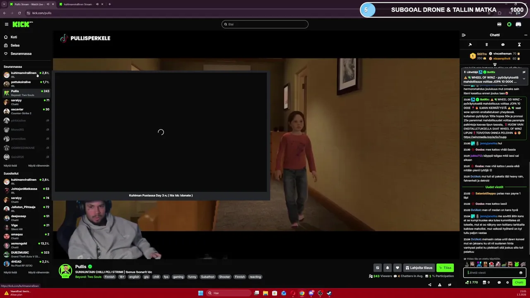
Task: Open Steam from the taskbar
Action: pos(329,293)
